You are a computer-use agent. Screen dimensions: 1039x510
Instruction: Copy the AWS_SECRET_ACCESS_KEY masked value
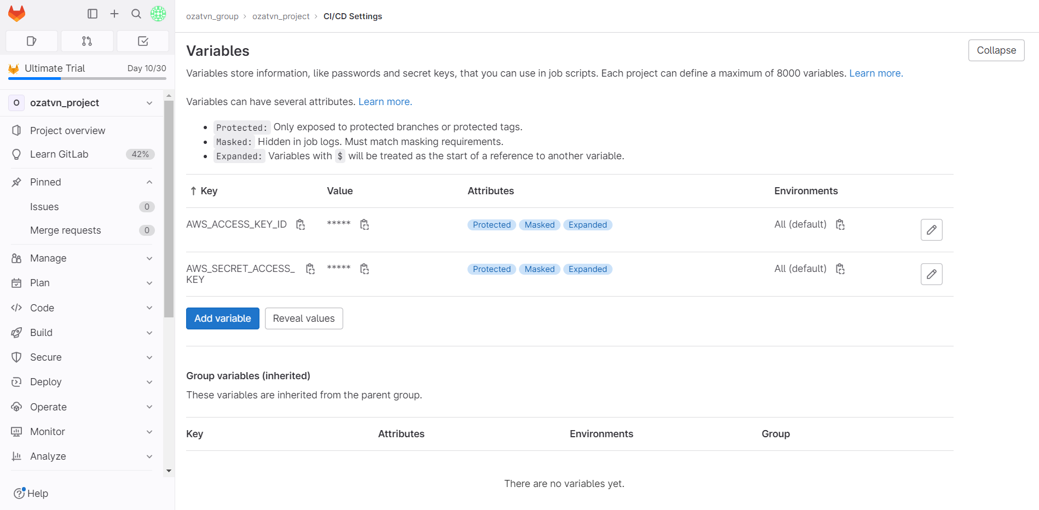coord(365,269)
